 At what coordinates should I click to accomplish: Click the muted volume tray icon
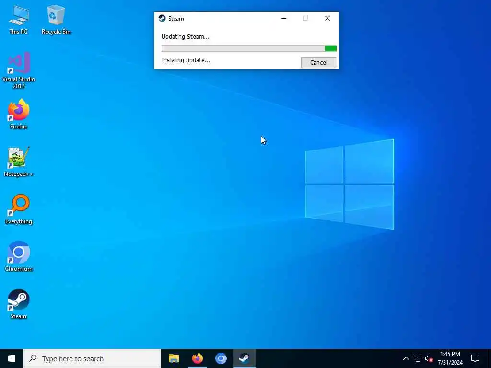tap(429, 358)
